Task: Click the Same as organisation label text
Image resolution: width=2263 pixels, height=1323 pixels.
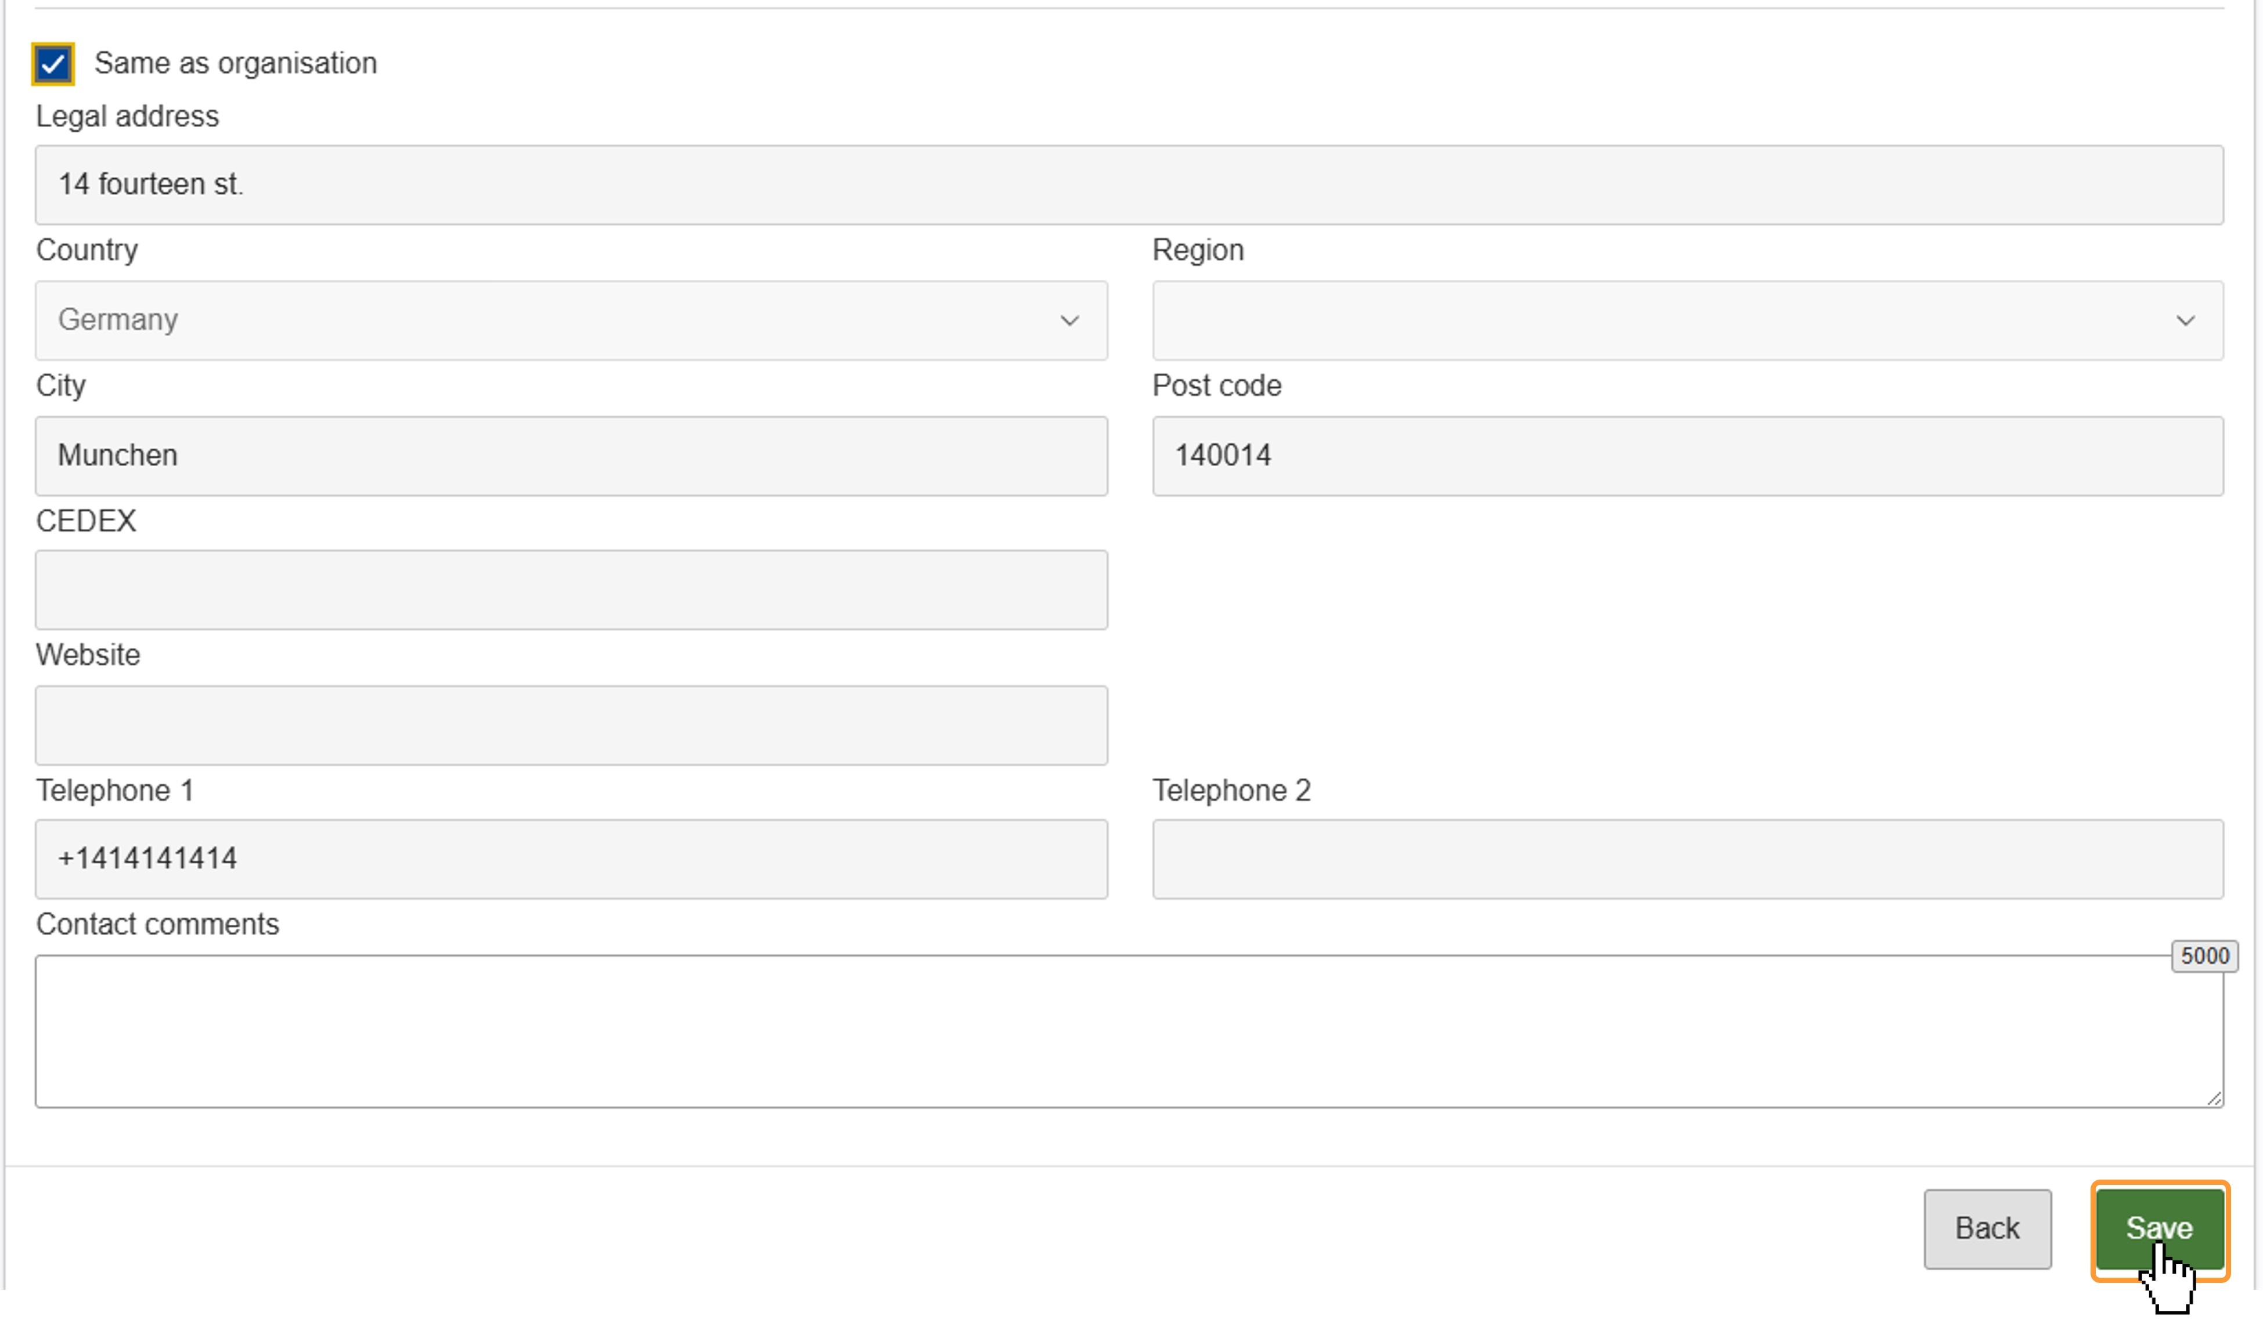Action: 235,63
